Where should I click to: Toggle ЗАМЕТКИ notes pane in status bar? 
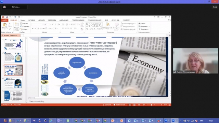(107, 105)
